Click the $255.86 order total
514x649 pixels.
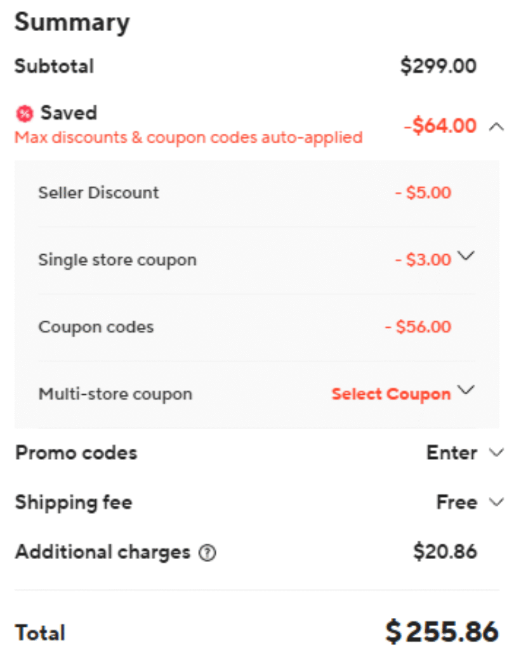442,632
